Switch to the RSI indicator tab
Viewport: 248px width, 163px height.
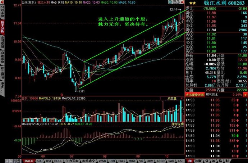click(49, 161)
